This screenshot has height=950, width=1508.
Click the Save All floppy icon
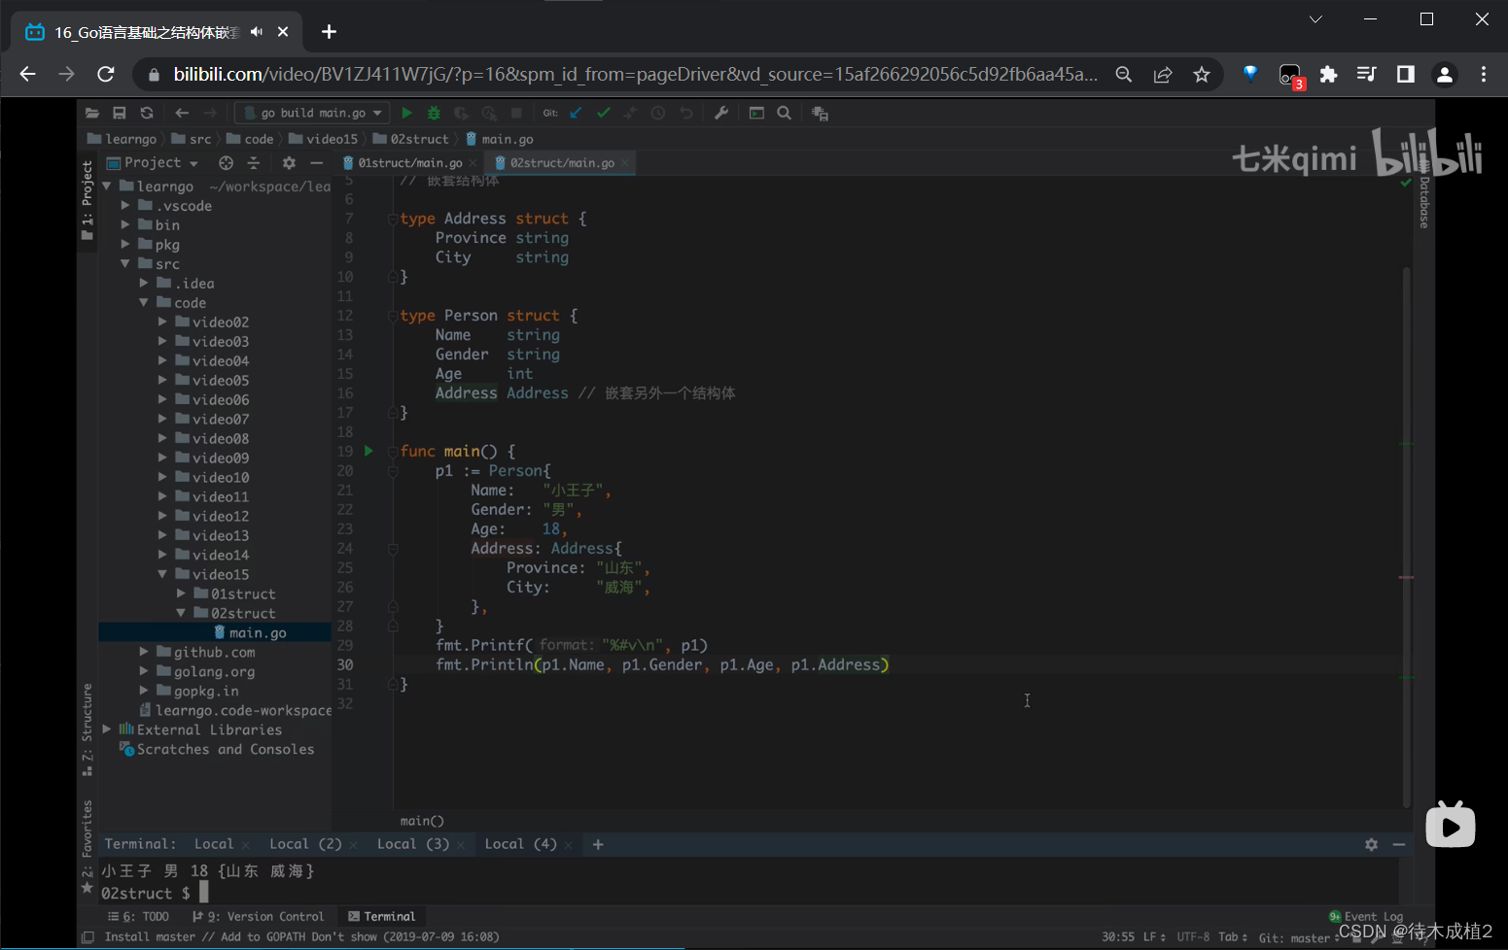pyautogui.click(x=120, y=113)
